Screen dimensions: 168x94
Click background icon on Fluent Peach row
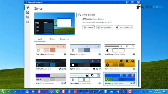click(x=65, y=54)
